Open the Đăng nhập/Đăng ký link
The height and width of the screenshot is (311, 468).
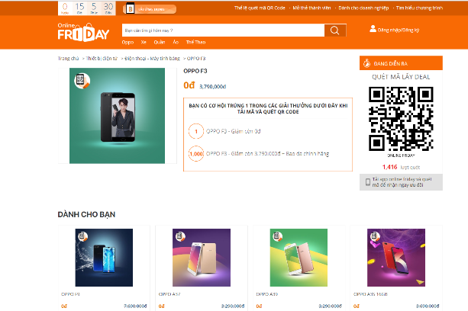[x=399, y=30]
